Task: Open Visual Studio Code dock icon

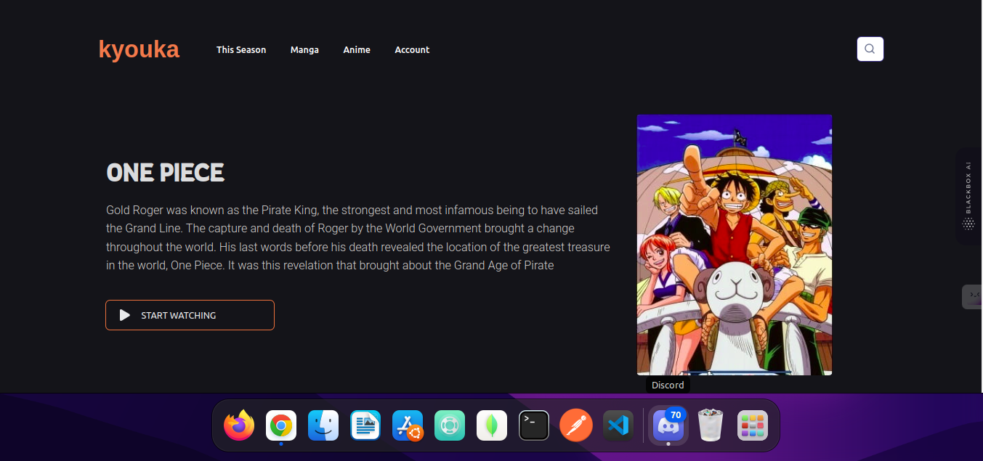Action: point(618,425)
